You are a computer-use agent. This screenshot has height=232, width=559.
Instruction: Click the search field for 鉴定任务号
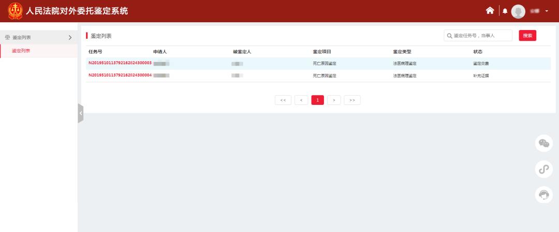[478, 36]
